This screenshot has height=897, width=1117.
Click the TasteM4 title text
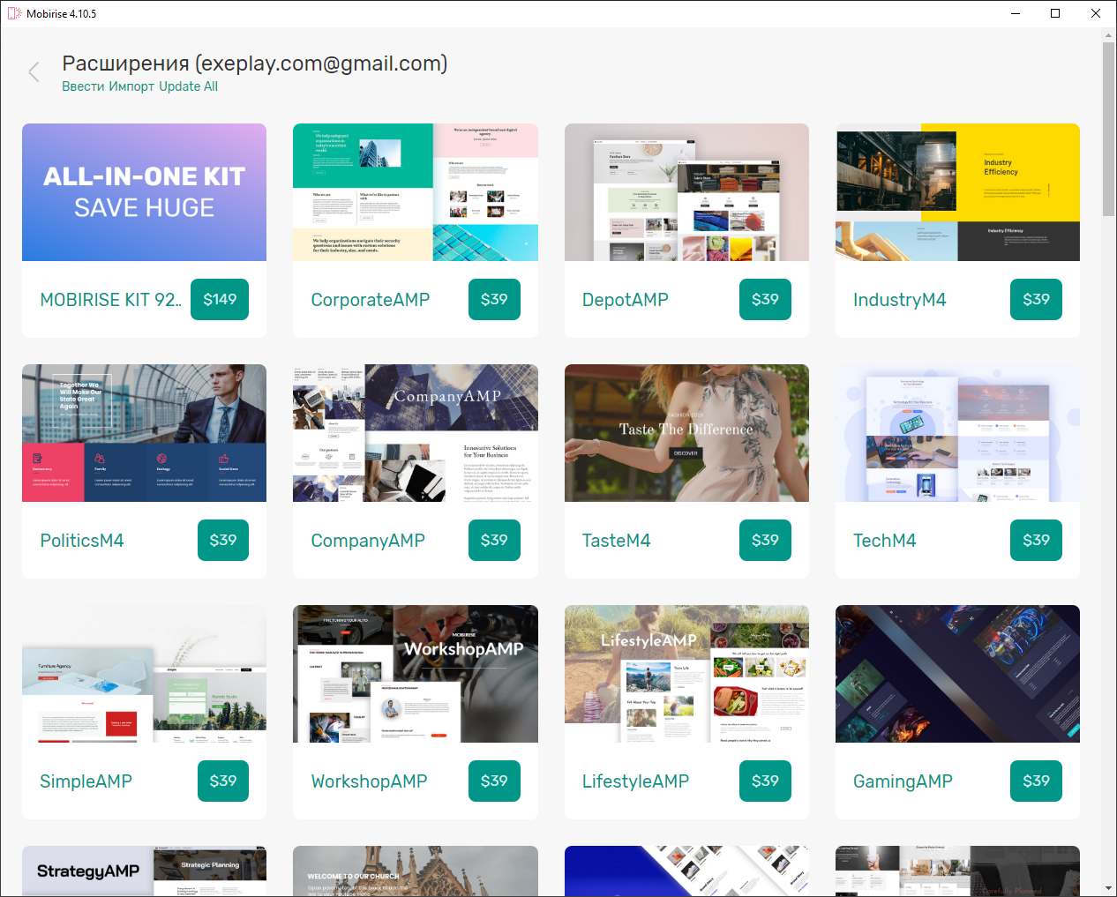tap(617, 541)
